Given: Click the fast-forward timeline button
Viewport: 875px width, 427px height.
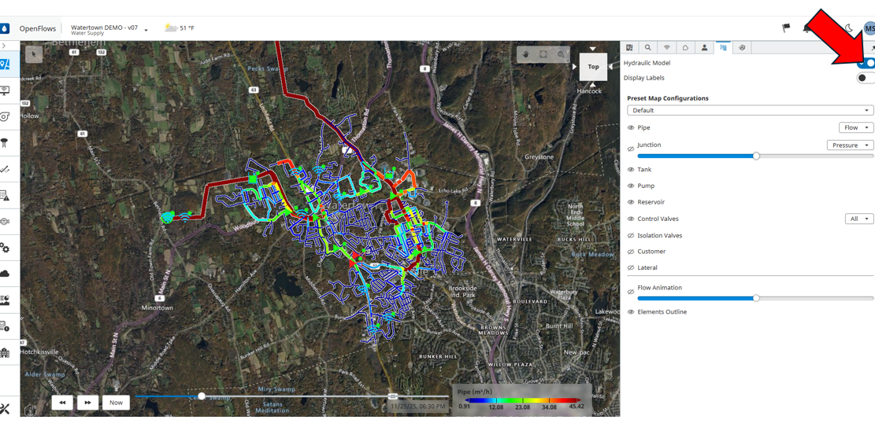Looking at the screenshot, I should 88,403.
